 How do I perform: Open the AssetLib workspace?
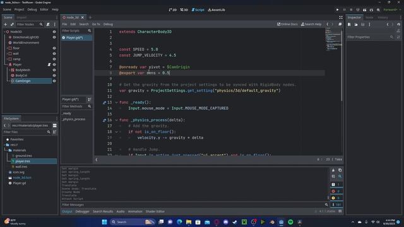(217, 10)
